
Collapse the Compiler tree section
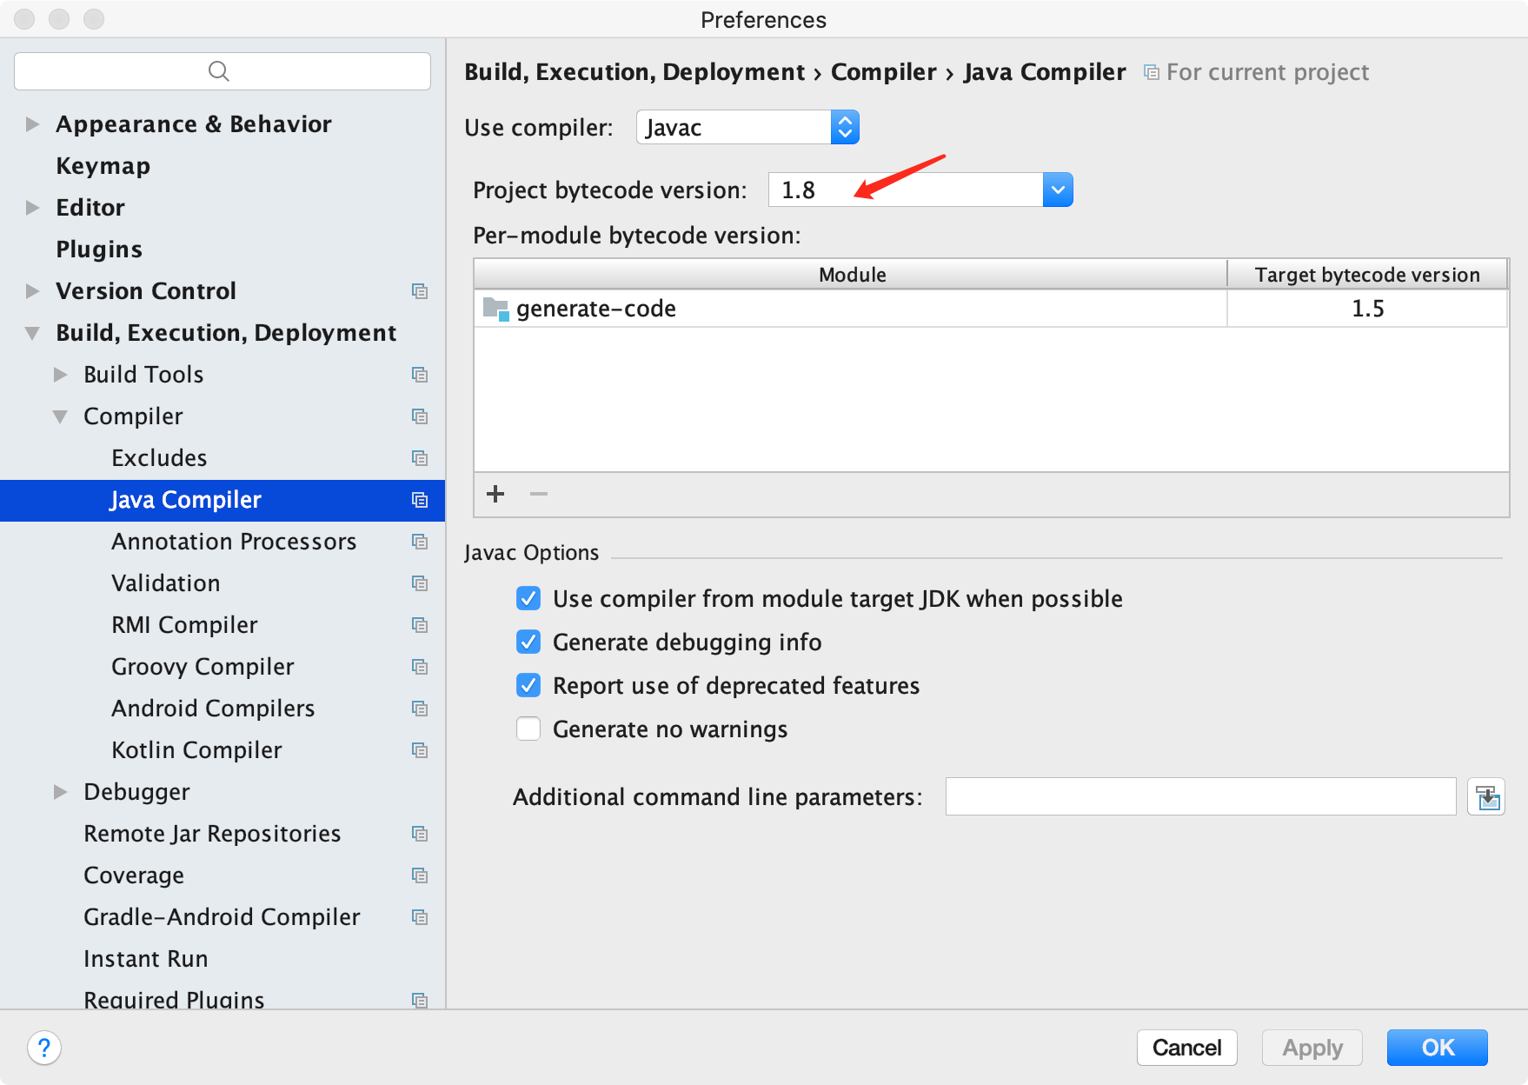(x=60, y=416)
